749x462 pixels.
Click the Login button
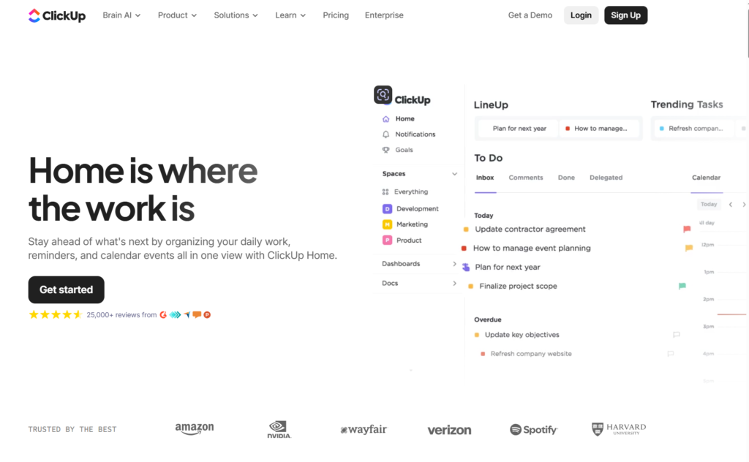[581, 15]
